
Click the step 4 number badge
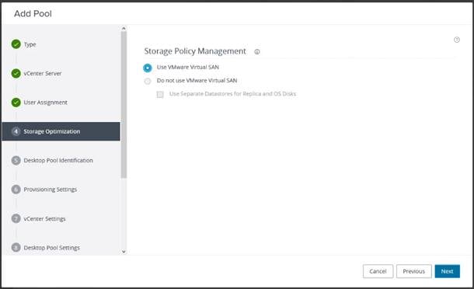[16, 131]
